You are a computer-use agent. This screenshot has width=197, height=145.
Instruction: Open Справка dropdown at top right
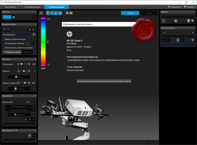(x=189, y=7)
